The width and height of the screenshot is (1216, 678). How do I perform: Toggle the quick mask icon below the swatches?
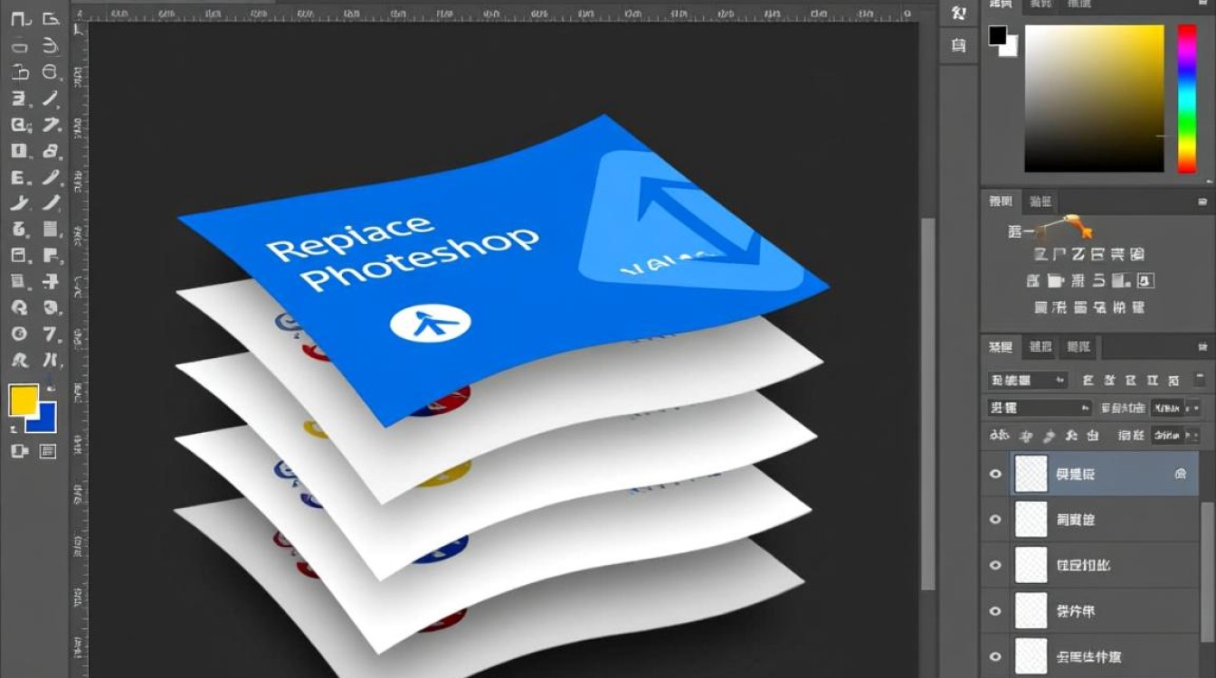(x=19, y=450)
